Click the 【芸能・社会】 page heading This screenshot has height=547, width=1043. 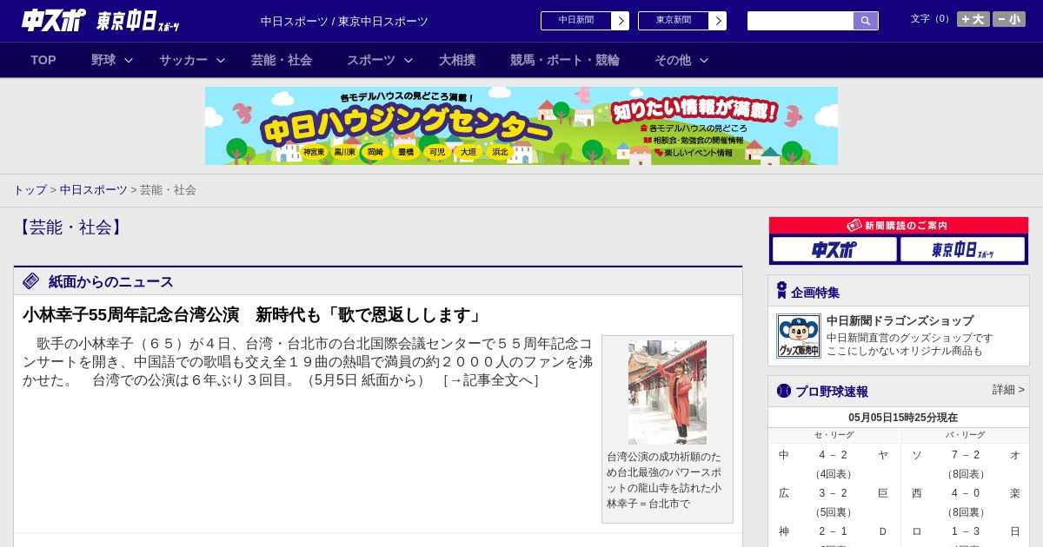coord(70,227)
